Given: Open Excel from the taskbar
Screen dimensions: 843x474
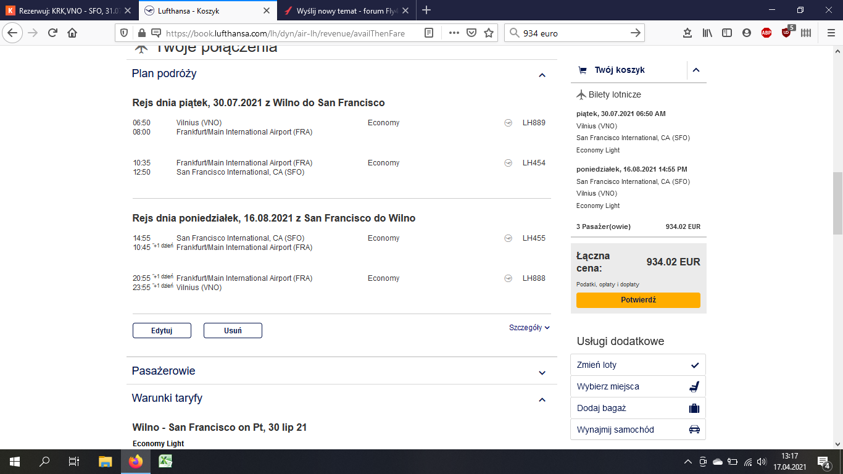Looking at the screenshot, I should click(x=165, y=462).
